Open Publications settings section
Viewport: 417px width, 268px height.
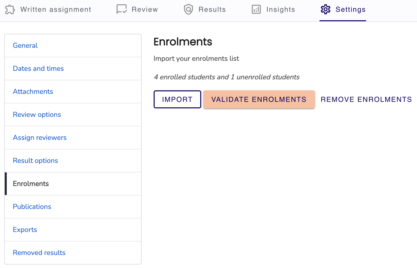tap(73, 207)
